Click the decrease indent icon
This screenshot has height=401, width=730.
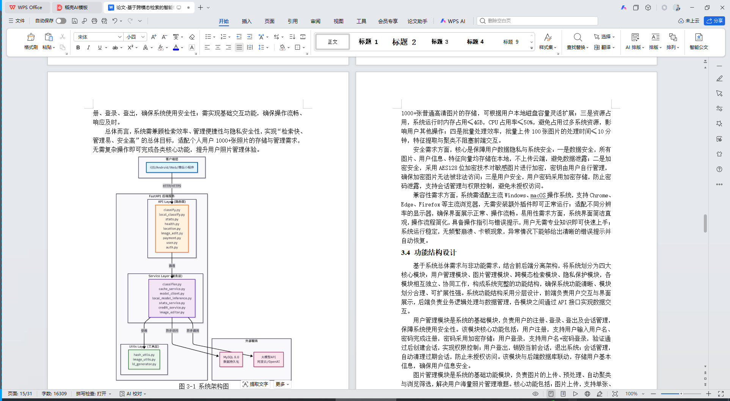click(x=239, y=37)
